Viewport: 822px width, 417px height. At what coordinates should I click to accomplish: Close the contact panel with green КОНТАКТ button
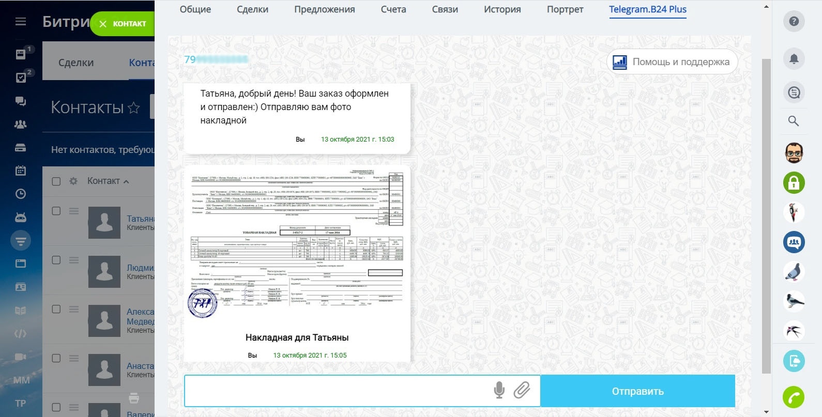[123, 24]
